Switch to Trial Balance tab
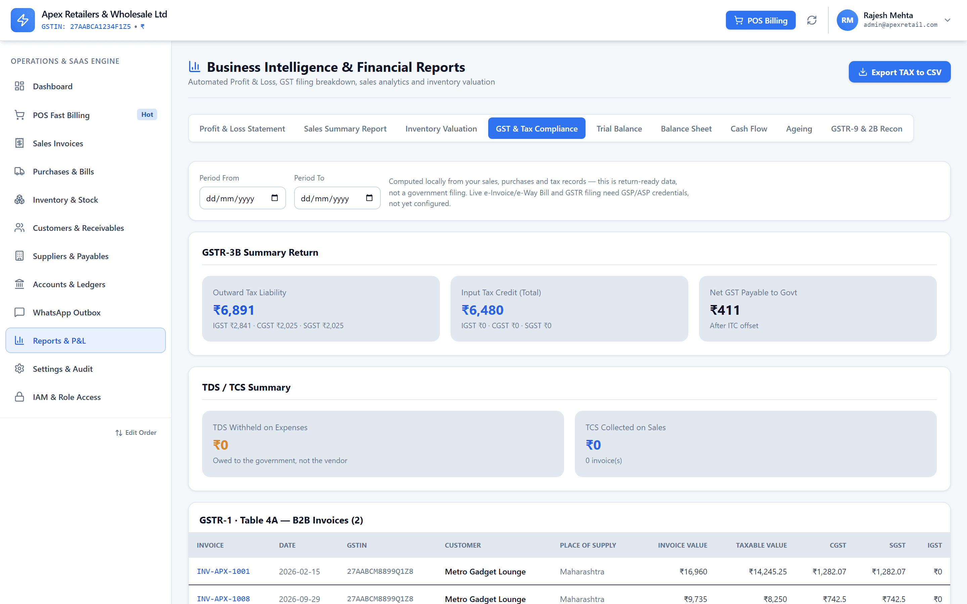Viewport: 967px width, 604px height. click(619, 129)
